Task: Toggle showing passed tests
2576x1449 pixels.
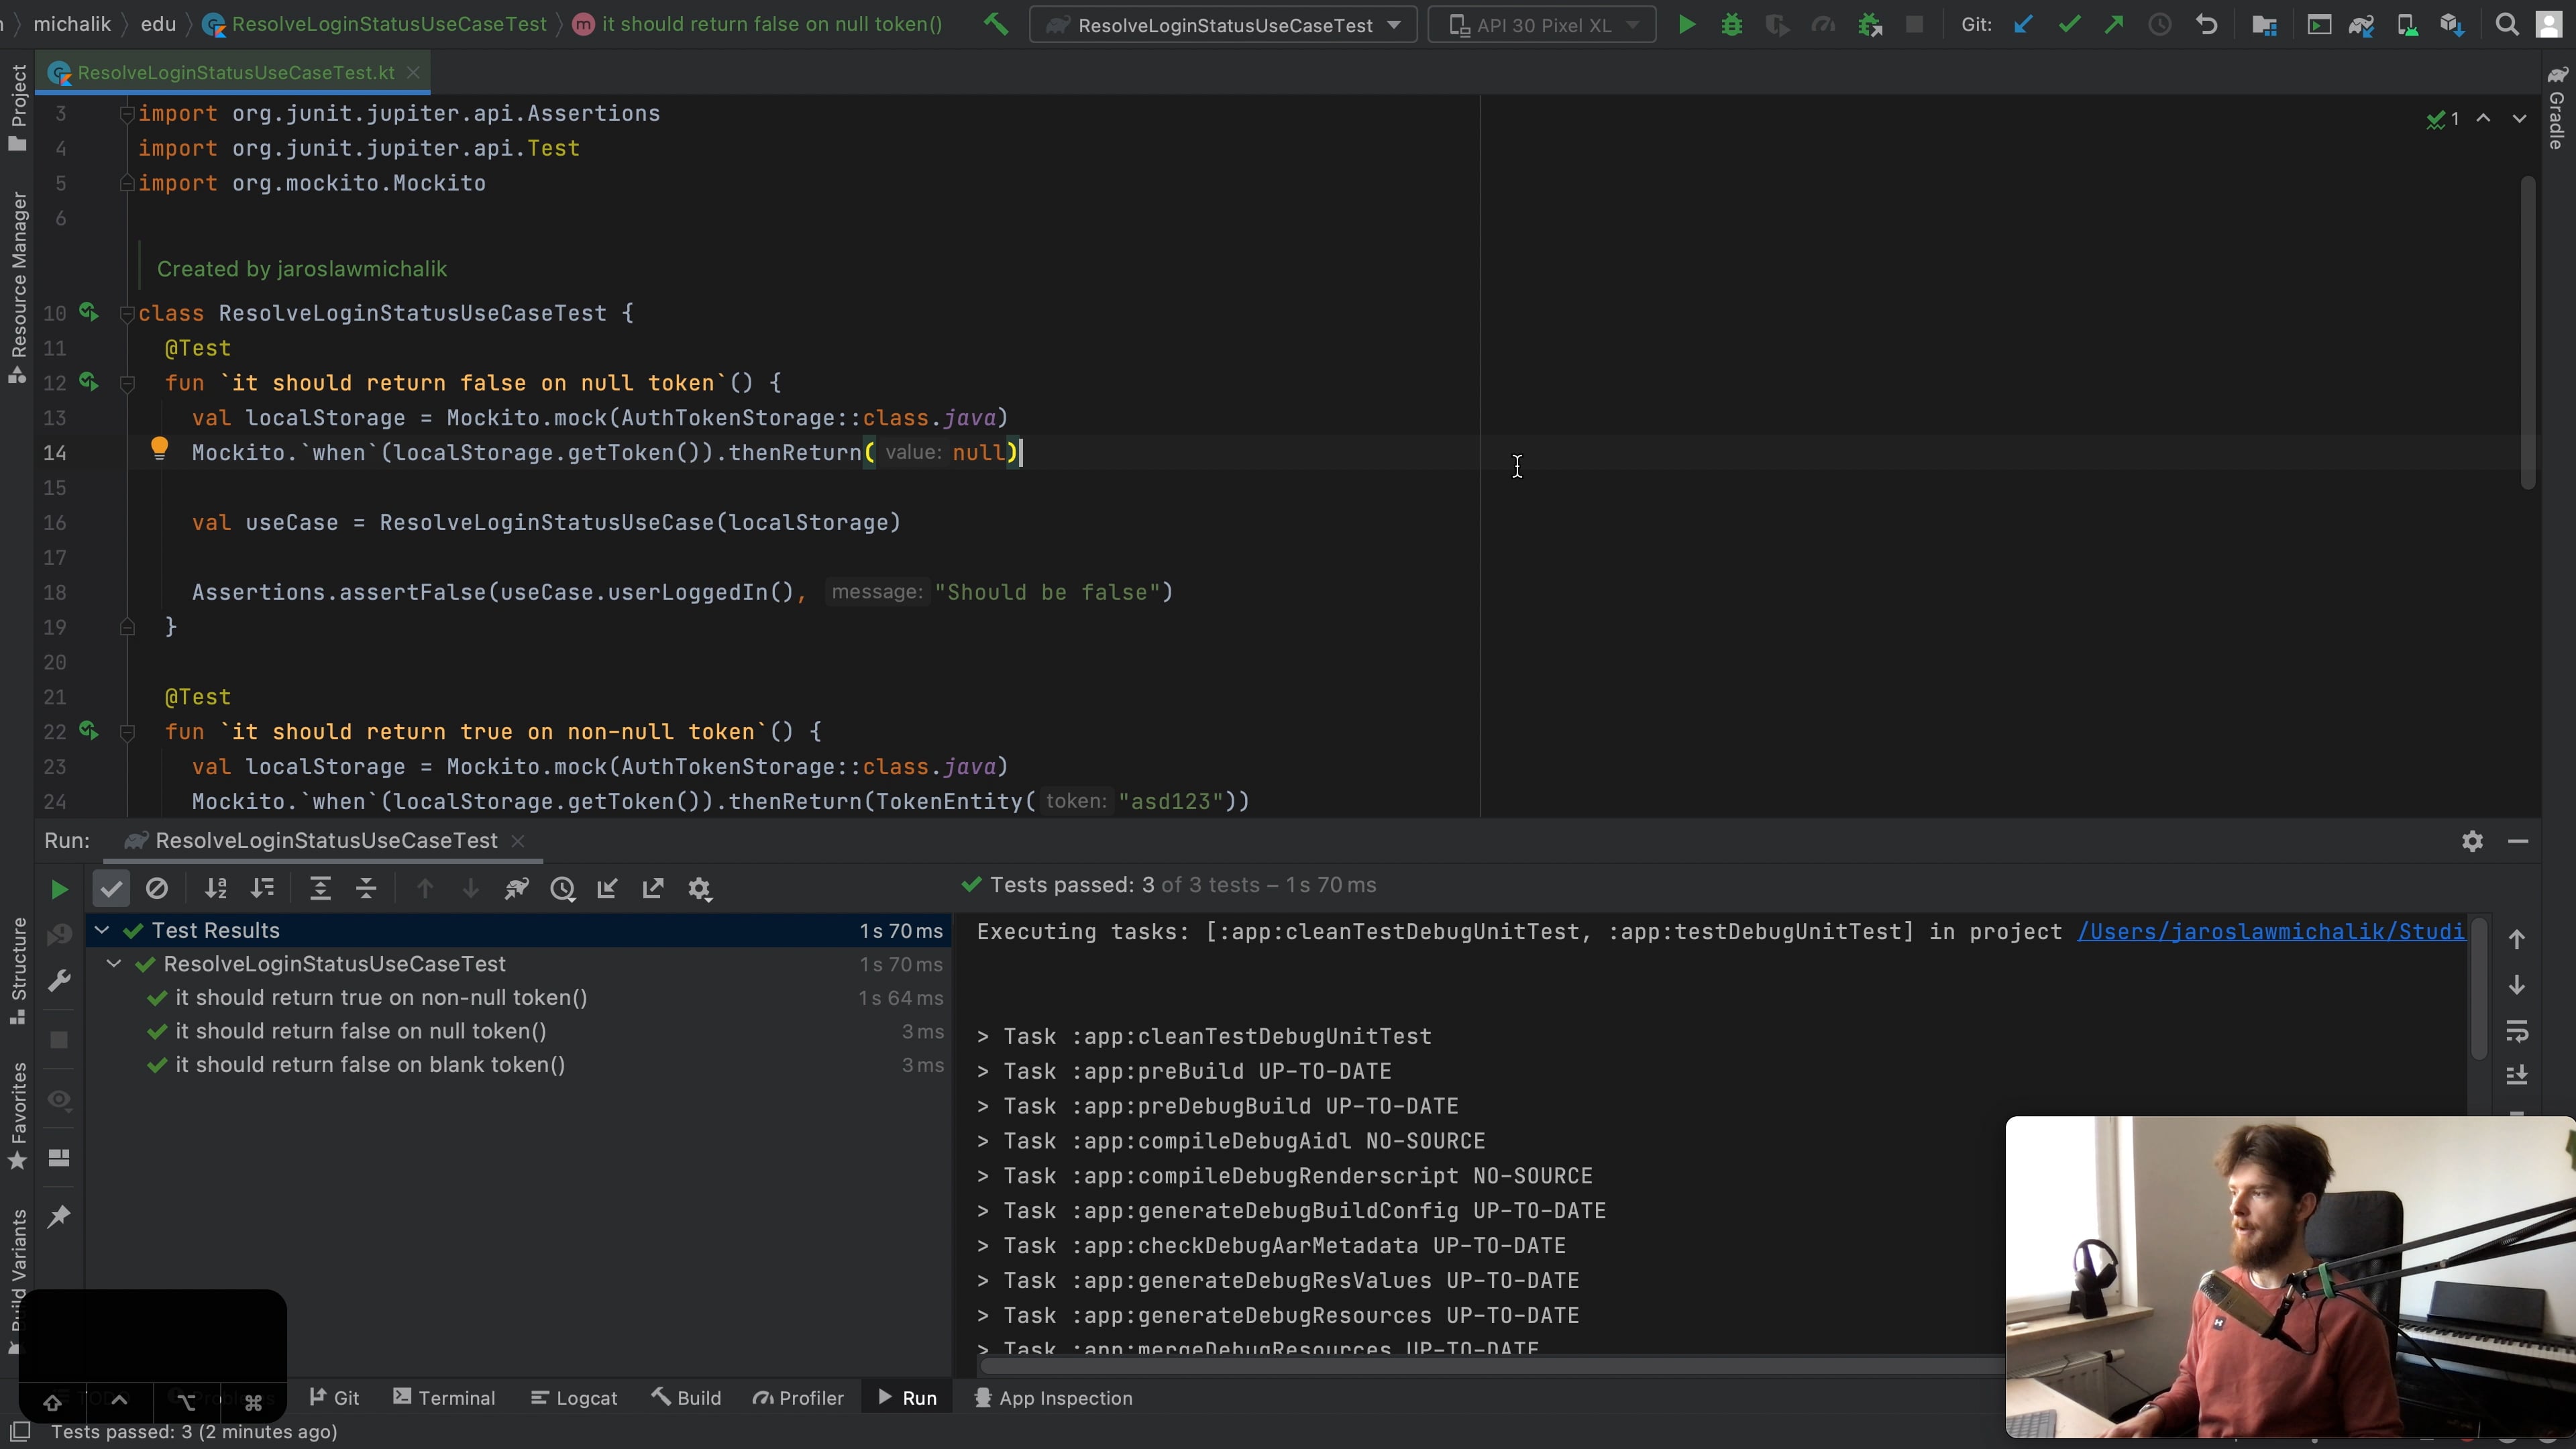Action: 111,889
